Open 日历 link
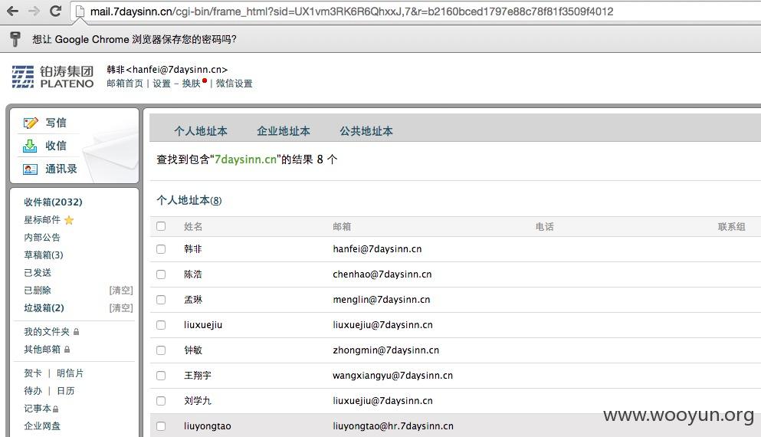761x437 pixels. tap(65, 391)
